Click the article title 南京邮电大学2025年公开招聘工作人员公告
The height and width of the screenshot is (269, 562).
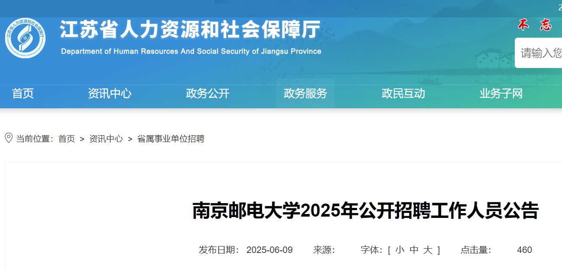[x=365, y=211]
